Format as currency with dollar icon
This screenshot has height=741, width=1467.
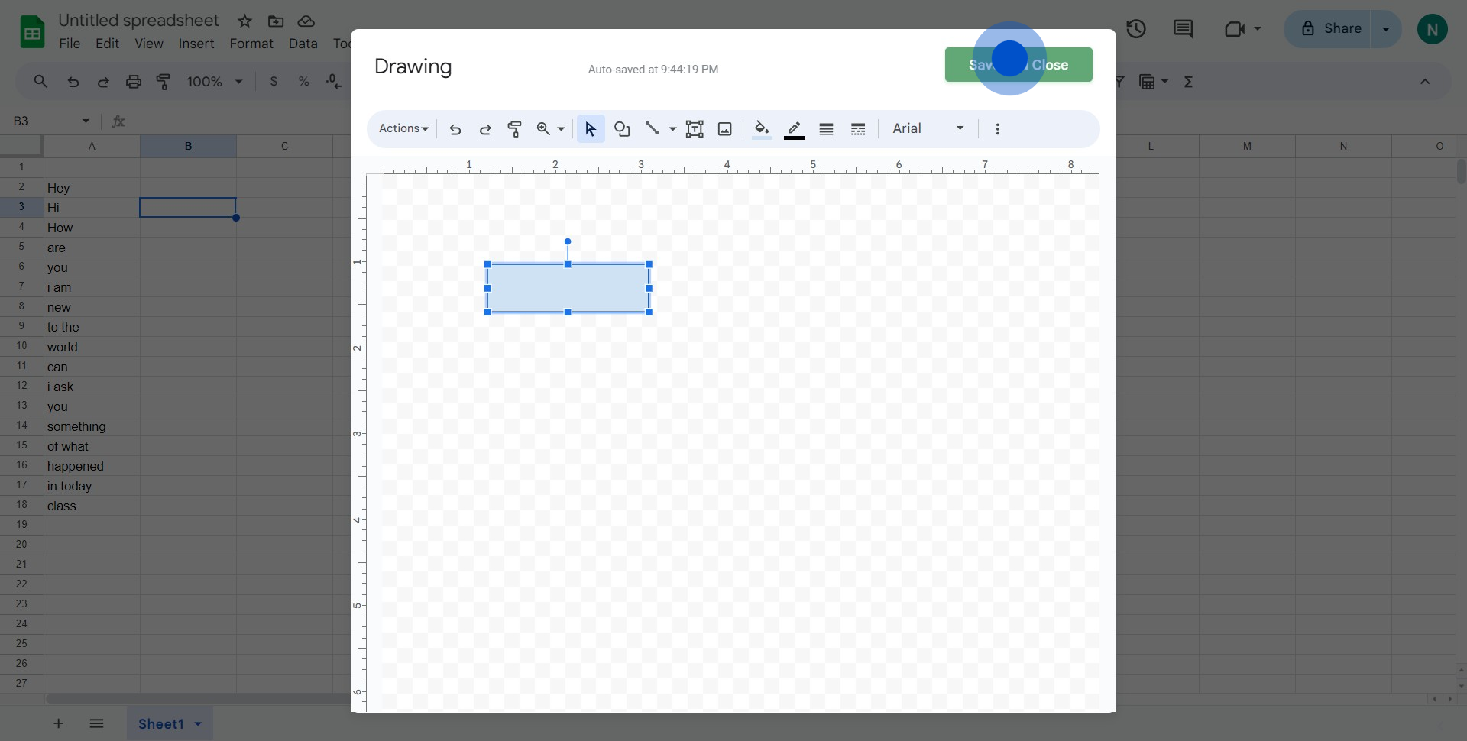tap(274, 82)
